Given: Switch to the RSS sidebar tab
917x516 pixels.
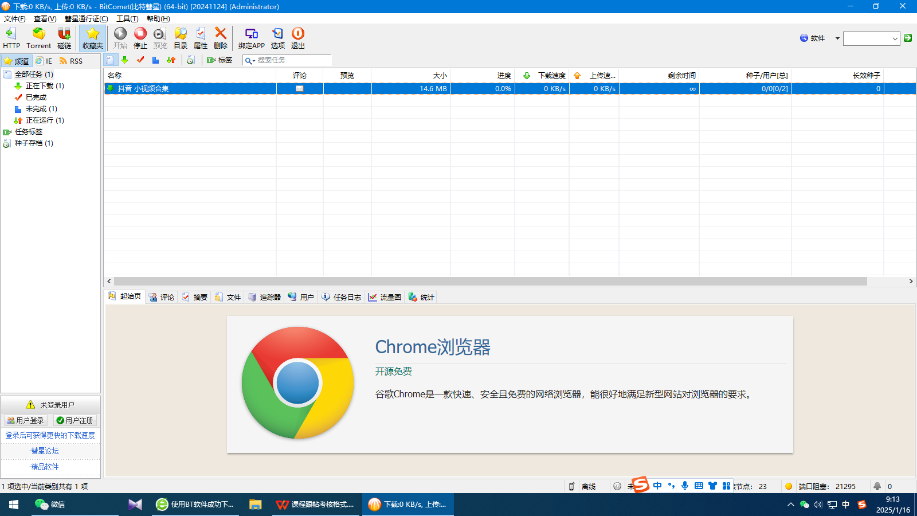Looking at the screenshot, I should [71, 61].
